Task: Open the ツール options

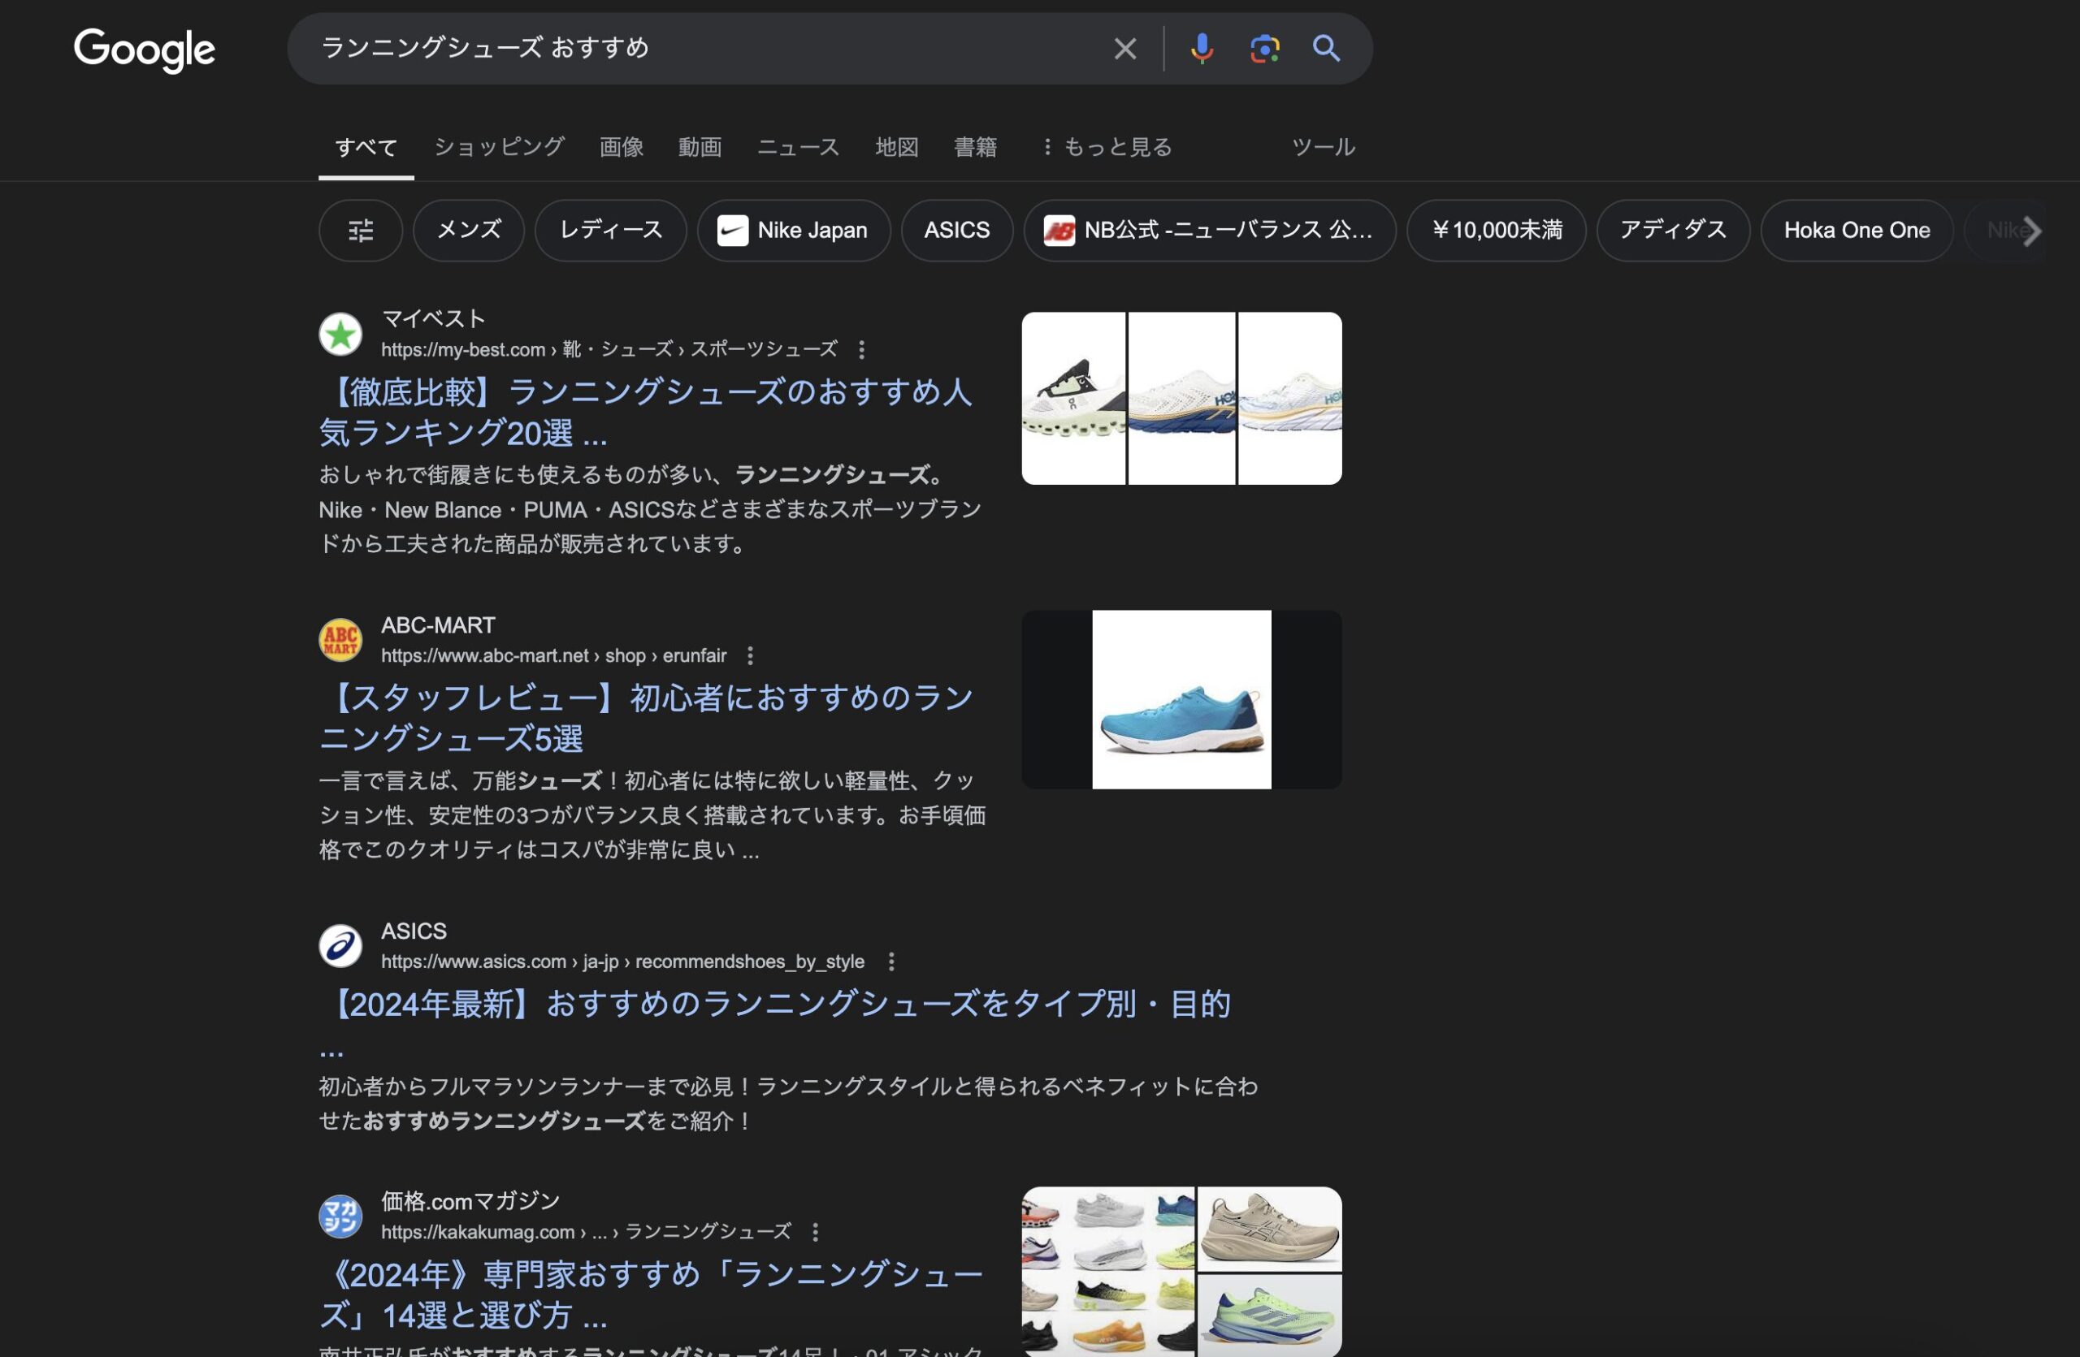Action: click(x=1324, y=147)
